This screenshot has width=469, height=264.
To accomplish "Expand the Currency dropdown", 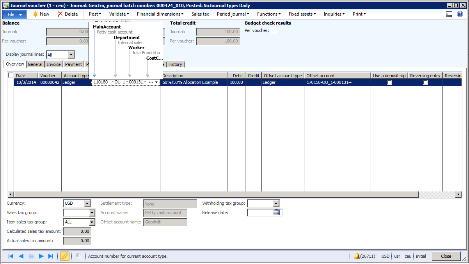I will point(87,204).
